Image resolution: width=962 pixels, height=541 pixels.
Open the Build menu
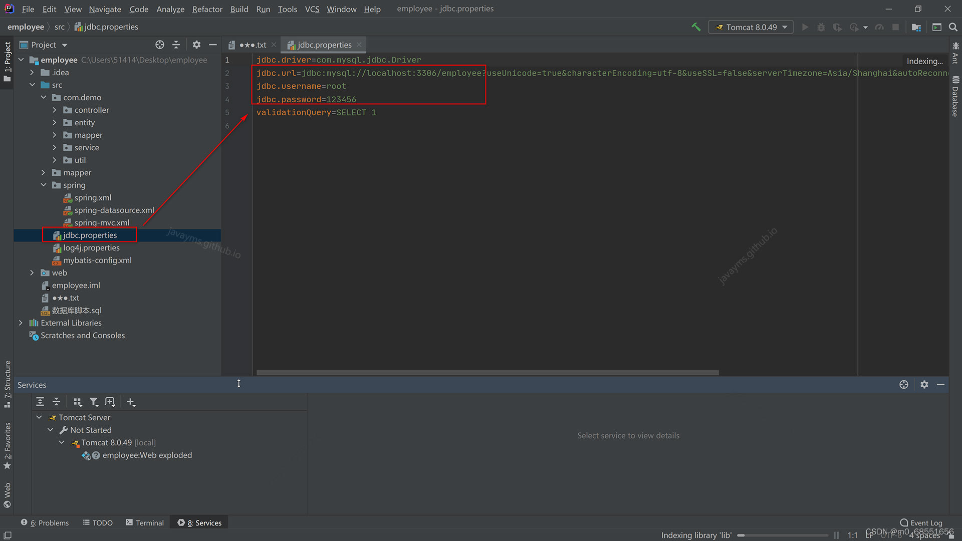(239, 9)
